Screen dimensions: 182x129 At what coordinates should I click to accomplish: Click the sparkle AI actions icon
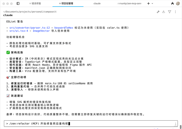(x=158, y=12)
